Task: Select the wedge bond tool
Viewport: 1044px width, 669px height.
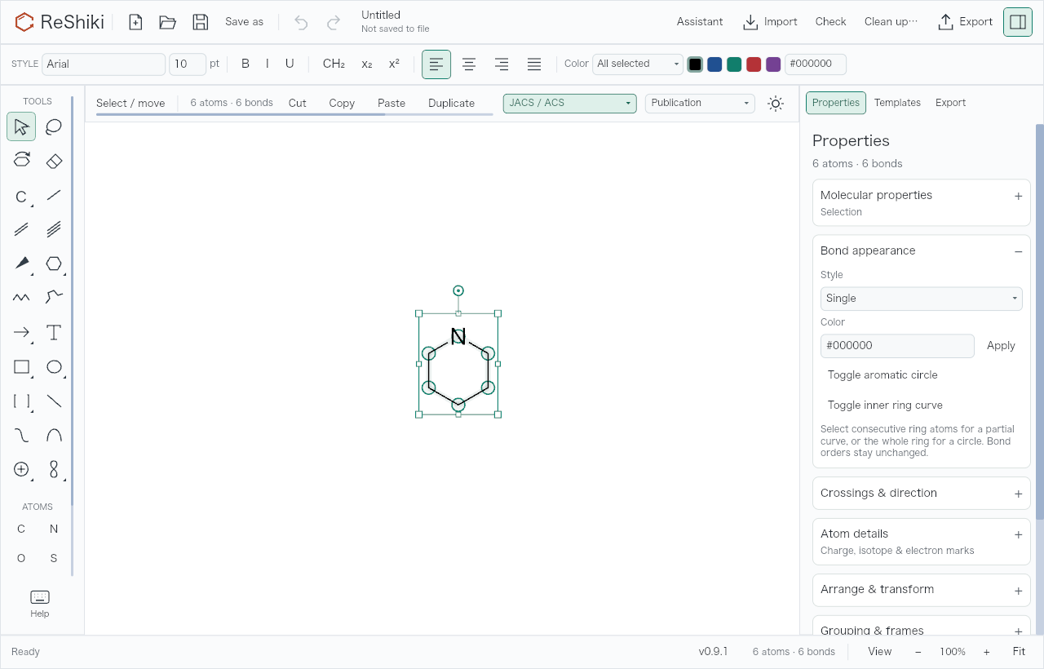Action: [x=21, y=264]
